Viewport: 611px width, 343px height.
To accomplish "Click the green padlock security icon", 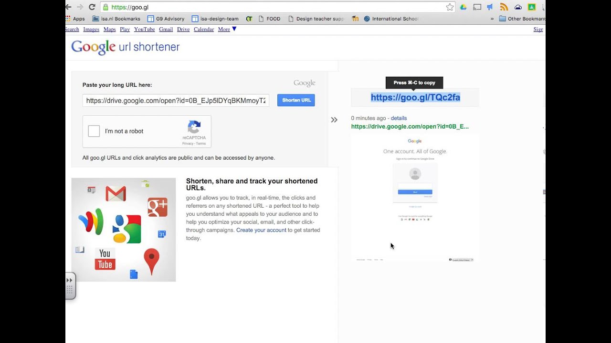I will 105,7.
